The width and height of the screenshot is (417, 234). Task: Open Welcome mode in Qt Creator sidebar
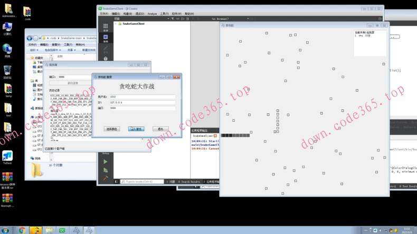[106, 27]
